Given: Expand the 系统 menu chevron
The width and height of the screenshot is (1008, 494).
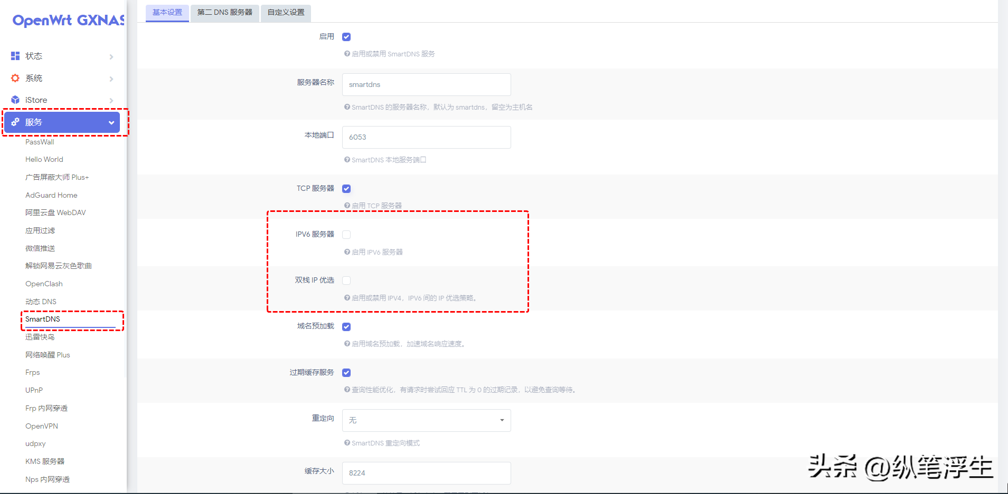Looking at the screenshot, I should [111, 79].
